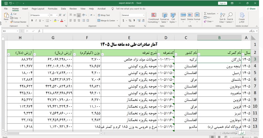This screenshot has height=138, width=263.
Task: Switch to the Data tab
Action: [63, 9]
